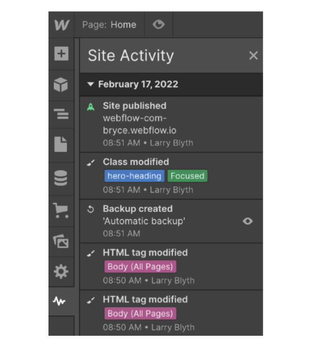Viewport: 313px width, 348px height.
Task: Open the Symbols cube panel
Action: (61, 85)
